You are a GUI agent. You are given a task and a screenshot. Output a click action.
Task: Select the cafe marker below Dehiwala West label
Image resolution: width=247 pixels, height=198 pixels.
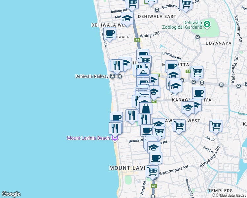pyautogui.click(x=110, y=34)
